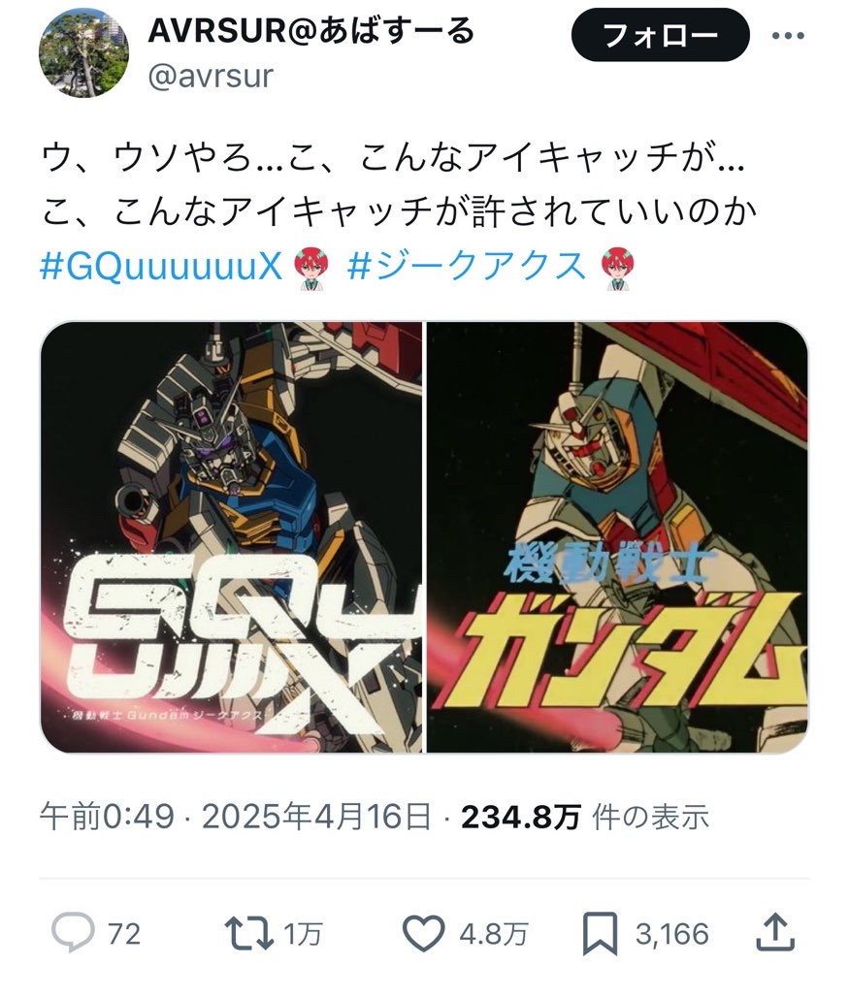View the GQuuuuuuX eyecatch image
The image size is (849, 998).
231,537
